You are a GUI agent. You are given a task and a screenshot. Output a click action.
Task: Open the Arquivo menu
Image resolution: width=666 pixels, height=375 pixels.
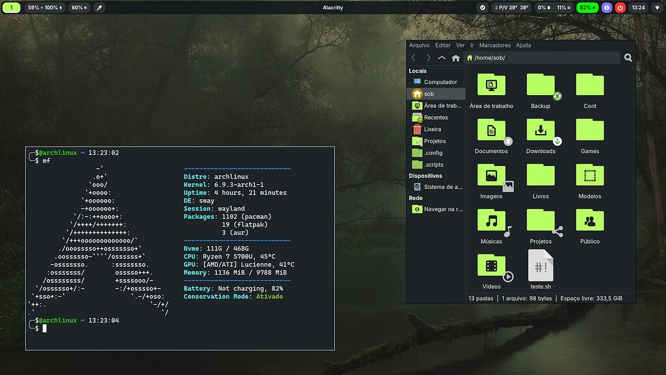tap(420, 45)
